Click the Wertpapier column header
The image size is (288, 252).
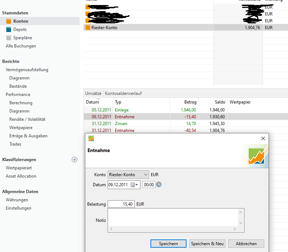click(240, 102)
